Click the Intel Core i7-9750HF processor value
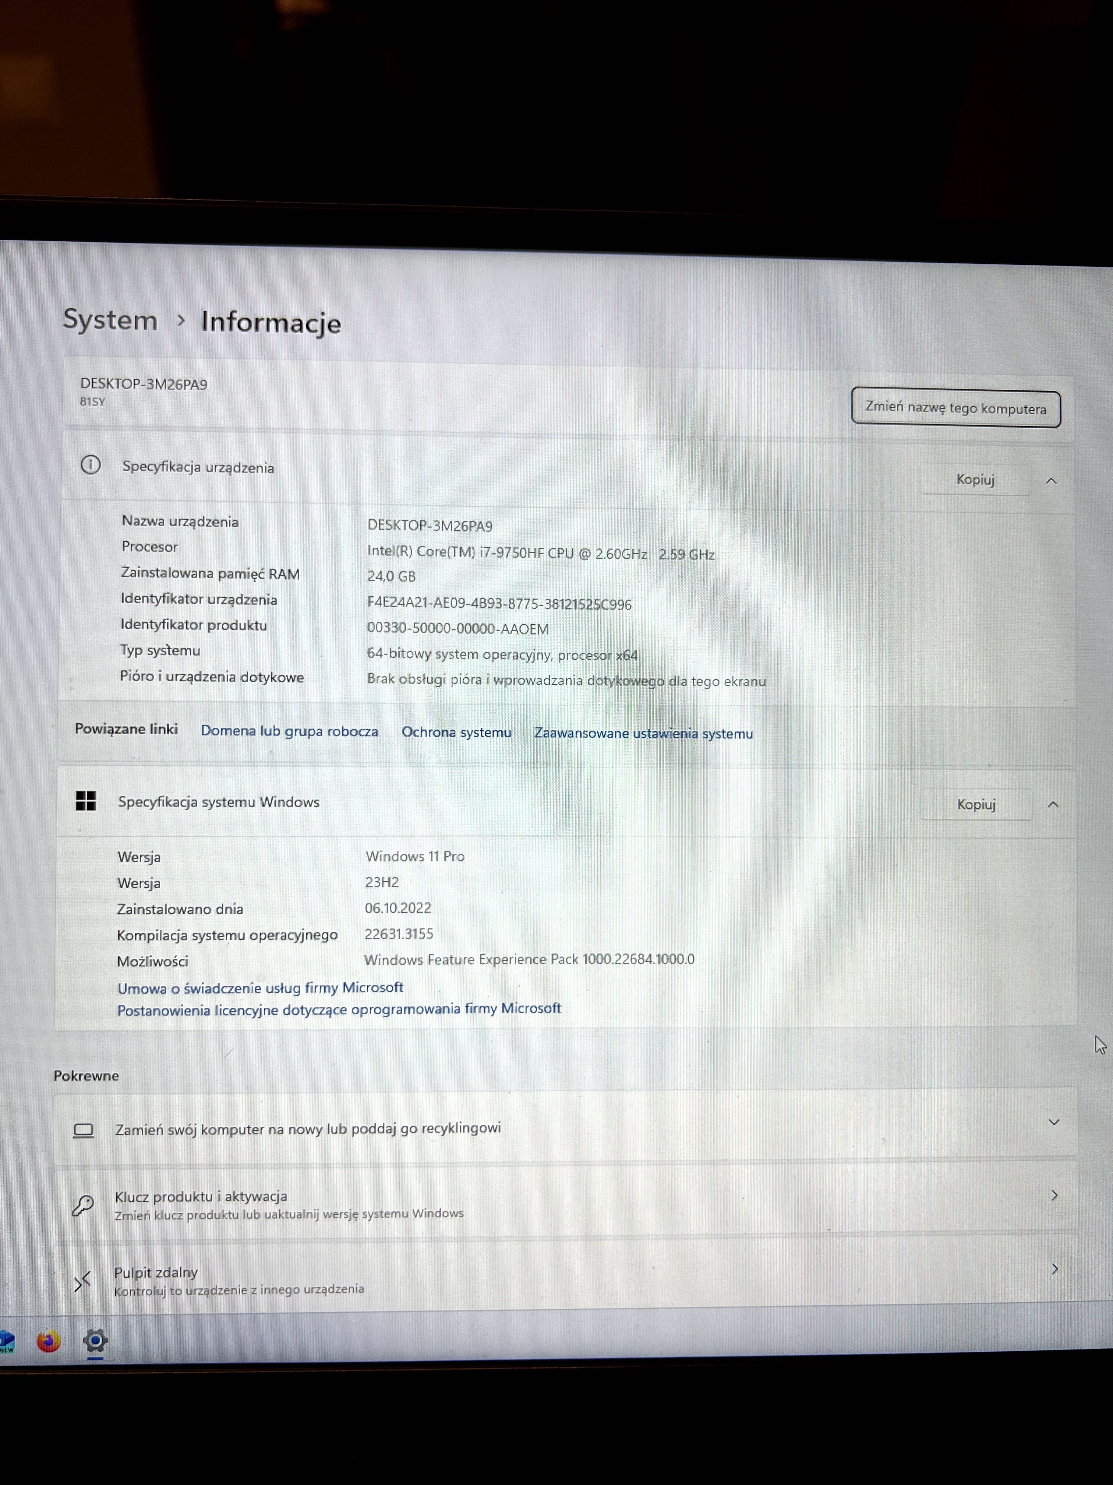Viewport: 1113px width, 1485px height. pos(541,554)
